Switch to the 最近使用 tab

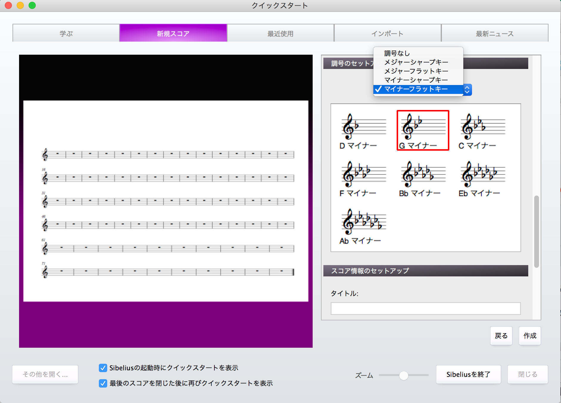pos(280,33)
